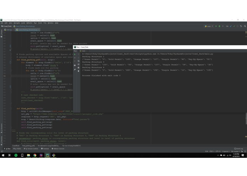Click the scroll-to-end icon in Run window
The height and width of the screenshot is (176, 247).
coord(79,64)
